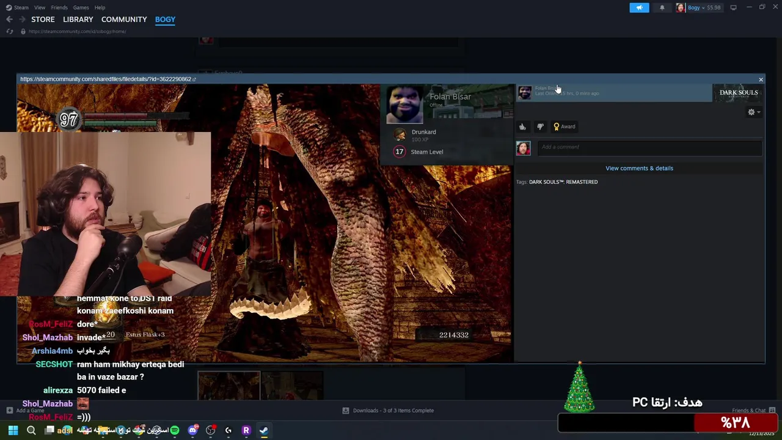Open Friends & Chat

click(753, 410)
